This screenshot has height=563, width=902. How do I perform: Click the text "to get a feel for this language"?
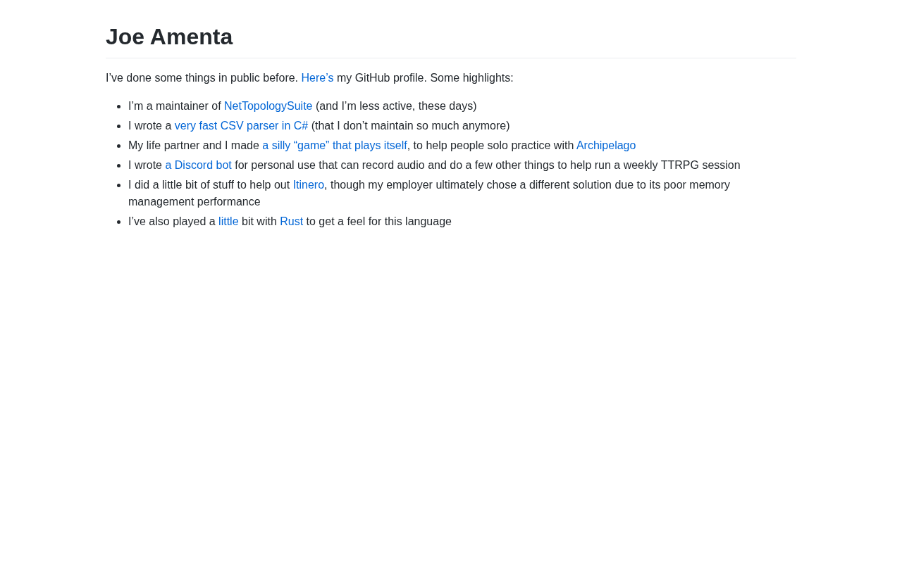(378, 222)
